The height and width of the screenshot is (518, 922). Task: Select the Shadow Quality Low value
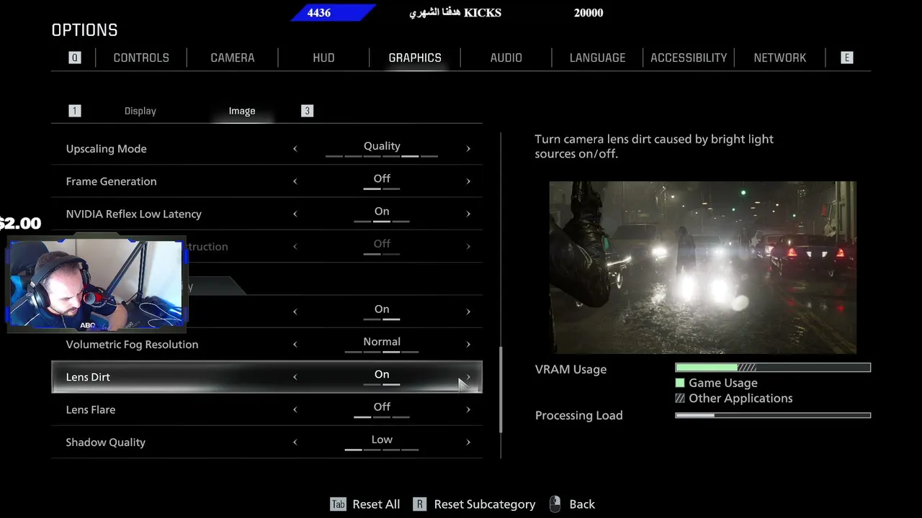(382, 440)
